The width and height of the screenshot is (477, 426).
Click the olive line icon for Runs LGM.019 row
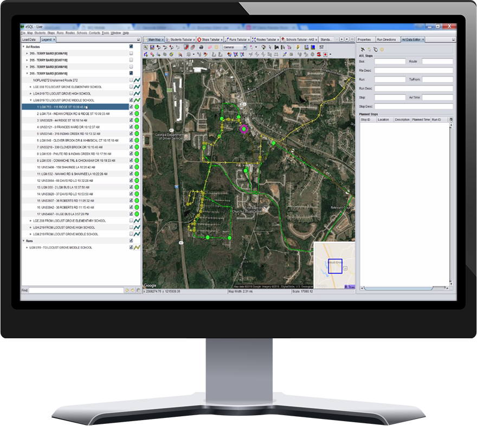[137, 247]
